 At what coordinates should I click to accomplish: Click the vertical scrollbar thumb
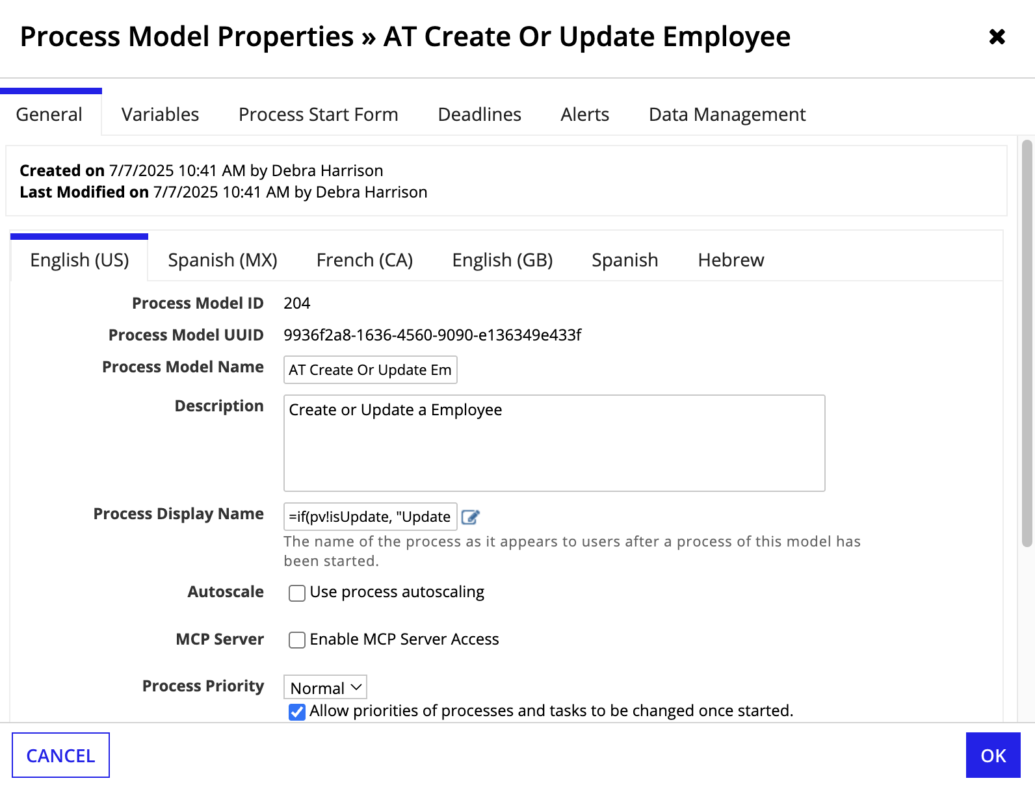click(x=1027, y=343)
